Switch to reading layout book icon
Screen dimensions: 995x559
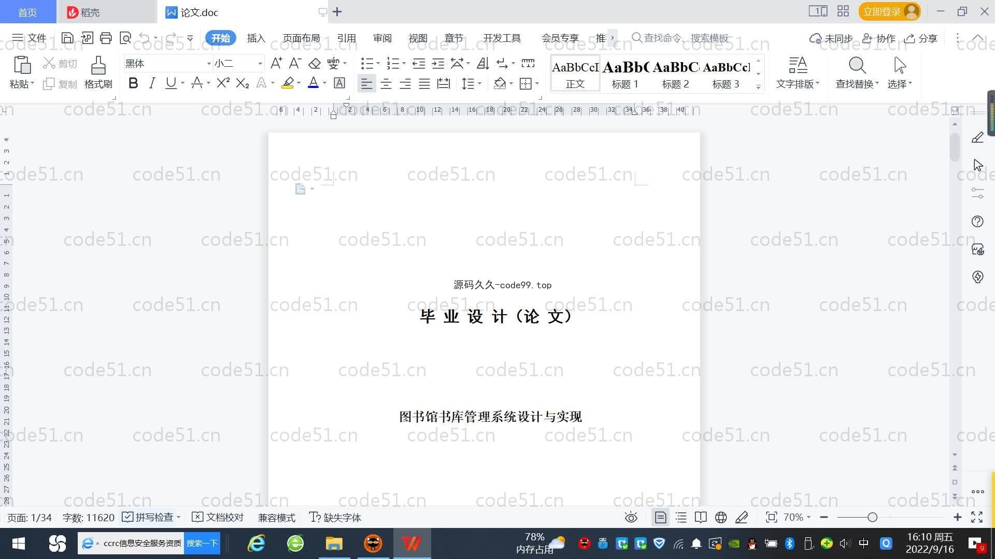pos(701,518)
